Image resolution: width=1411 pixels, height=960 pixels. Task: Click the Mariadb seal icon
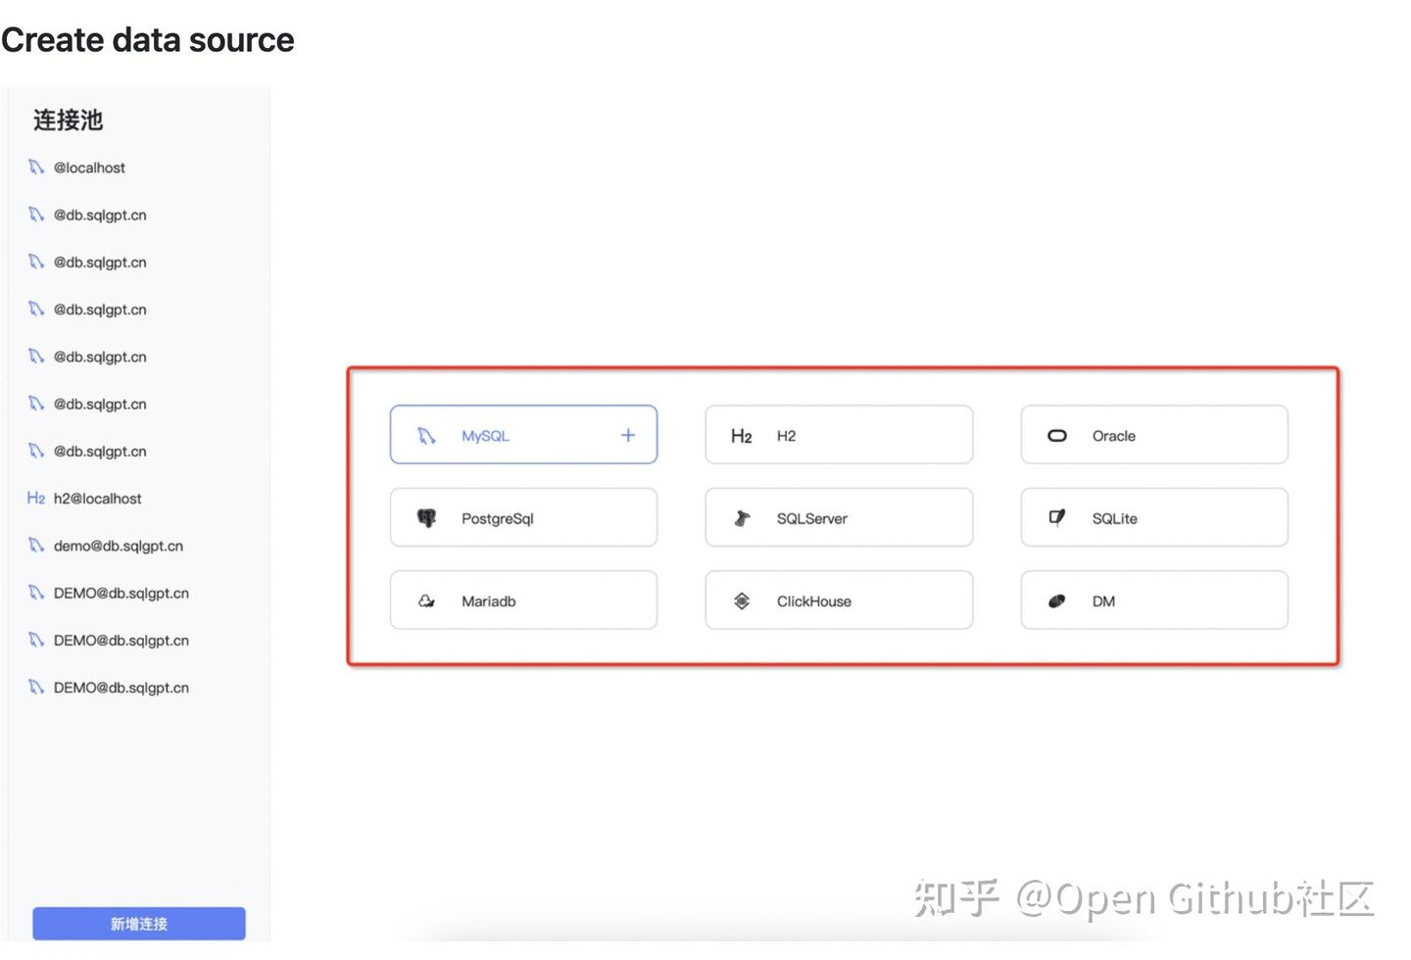427,600
